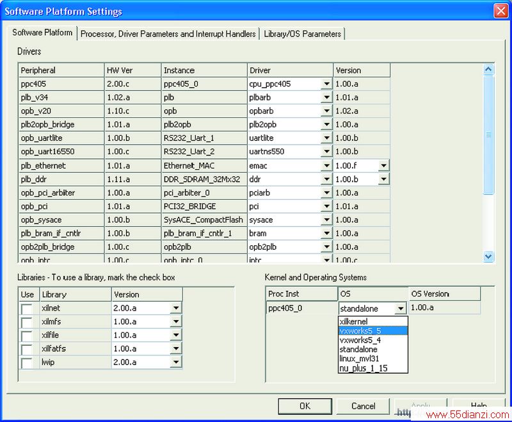Image resolution: width=512 pixels, height=422 pixels.
Task: Select nu_plus_1_15 OS option
Action: [373, 368]
